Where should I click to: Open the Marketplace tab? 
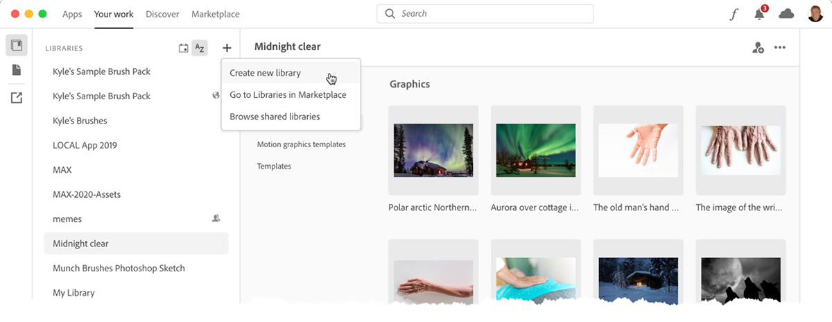(216, 14)
